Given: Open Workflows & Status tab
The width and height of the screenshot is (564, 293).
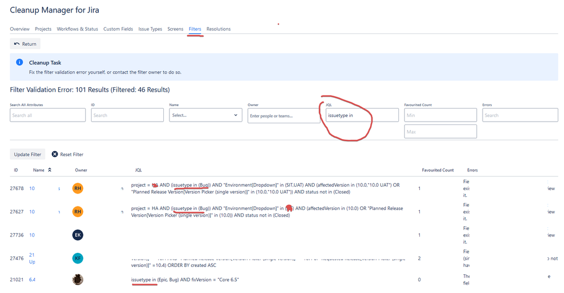Looking at the screenshot, I should [x=77, y=29].
